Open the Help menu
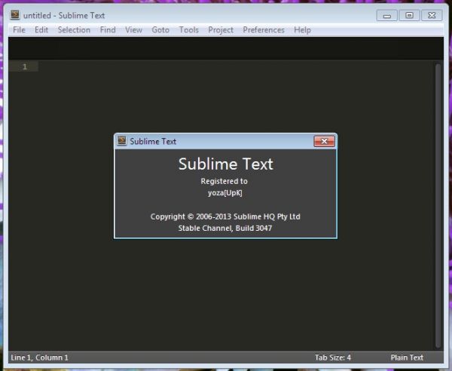452x371 pixels. pyautogui.click(x=302, y=29)
